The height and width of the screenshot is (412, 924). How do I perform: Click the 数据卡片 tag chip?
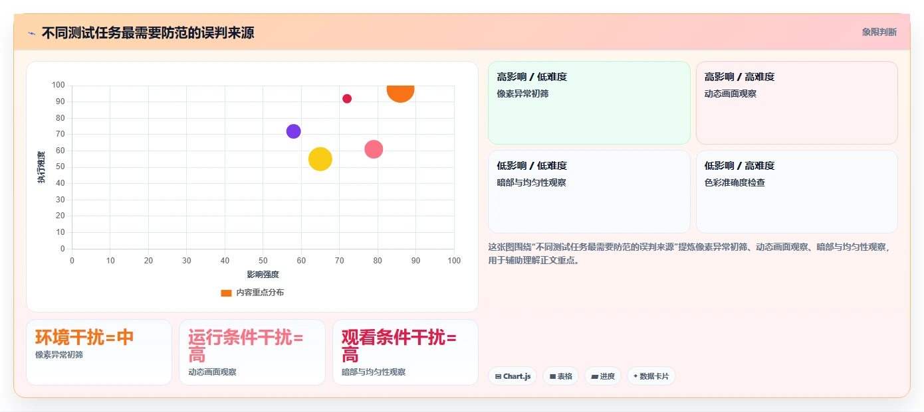[x=651, y=376]
